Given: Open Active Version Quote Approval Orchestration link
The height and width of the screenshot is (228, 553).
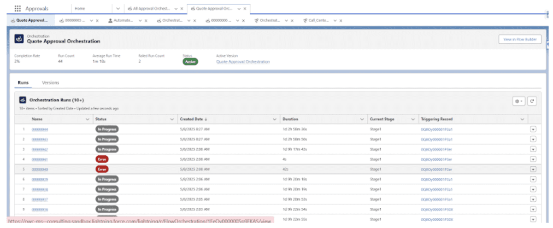Looking at the screenshot, I should [243, 62].
